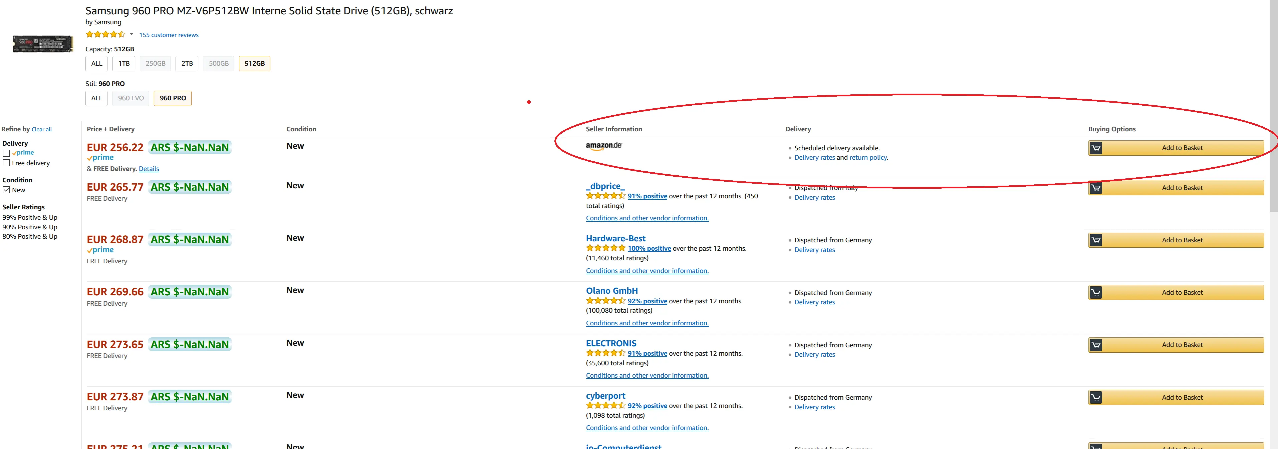Image resolution: width=1278 pixels, height=449 pixels.
Task: Open the 155 customer reviews link
Action: click(x=169, y=35)
